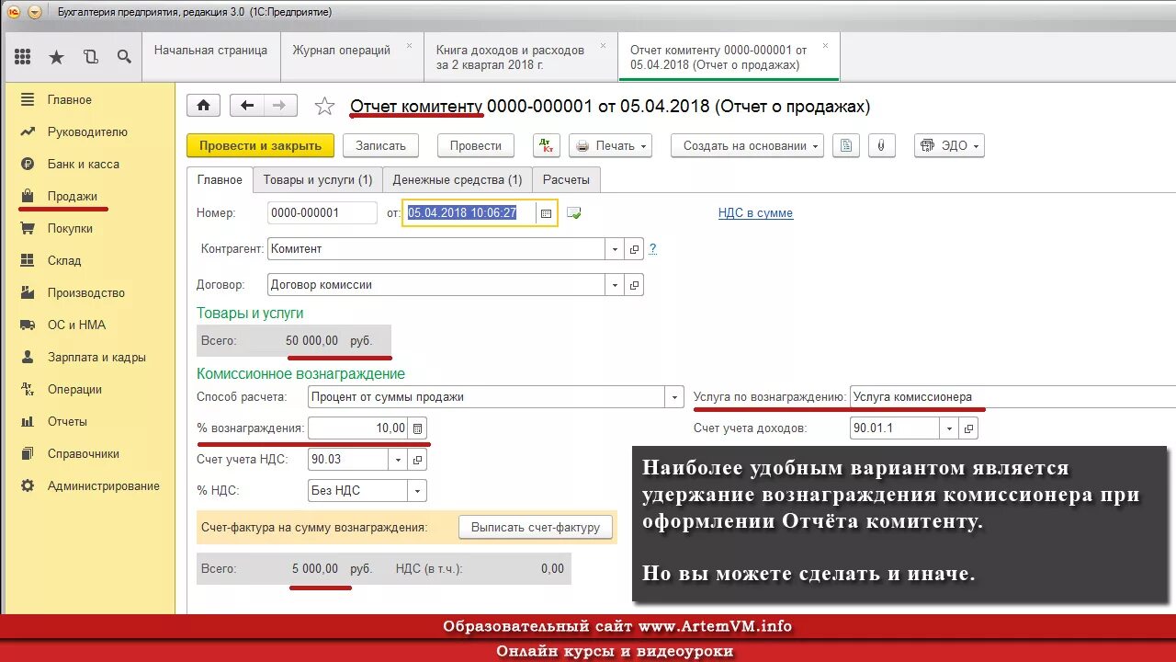Open account 90.01.1 card icon
1176x662 pixels.
[969, 428]
